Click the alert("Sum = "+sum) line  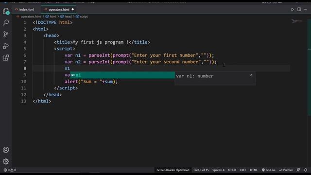pos(91,82)
